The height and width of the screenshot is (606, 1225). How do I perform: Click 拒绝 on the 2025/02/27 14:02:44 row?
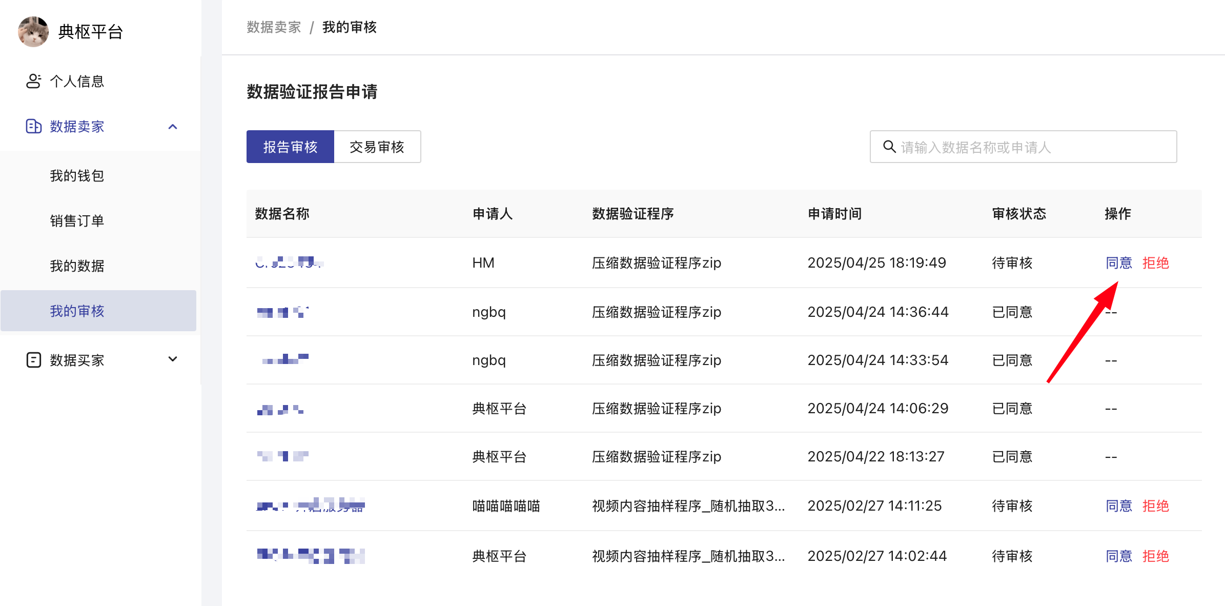[x=1155, y=556]
